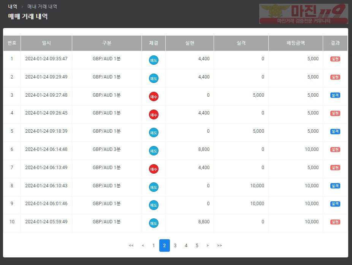Click the 실현 result tag in row 4
Image resolution: width=352 pixels, height=265 pixels.
[335, 113]
